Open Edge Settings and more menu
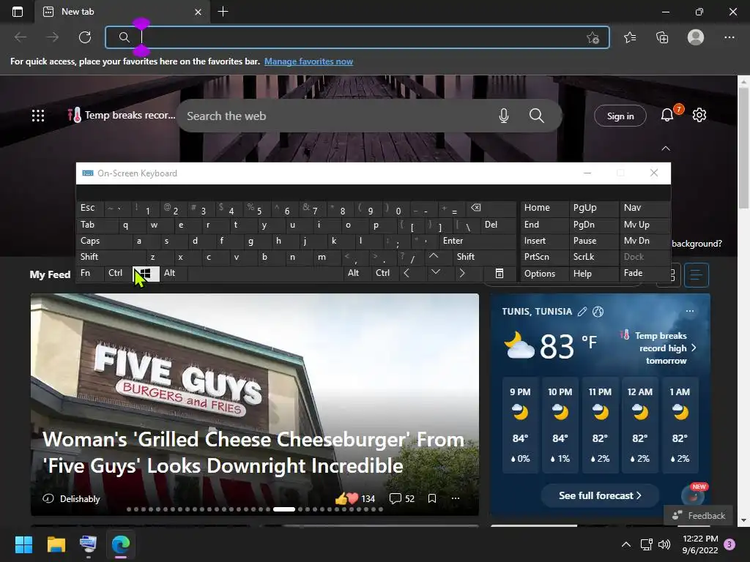 pos(729,37)
